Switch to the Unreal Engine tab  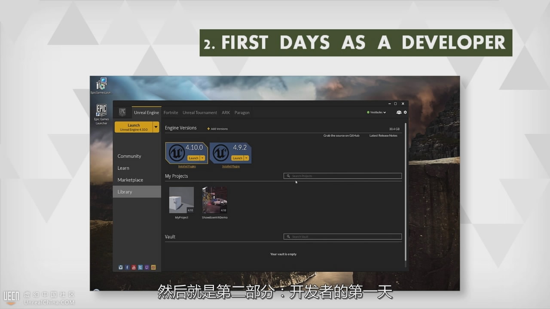click(147, 112)
